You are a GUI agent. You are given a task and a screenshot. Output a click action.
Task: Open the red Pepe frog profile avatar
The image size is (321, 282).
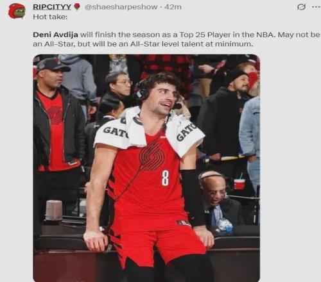(x=17, y=11)
